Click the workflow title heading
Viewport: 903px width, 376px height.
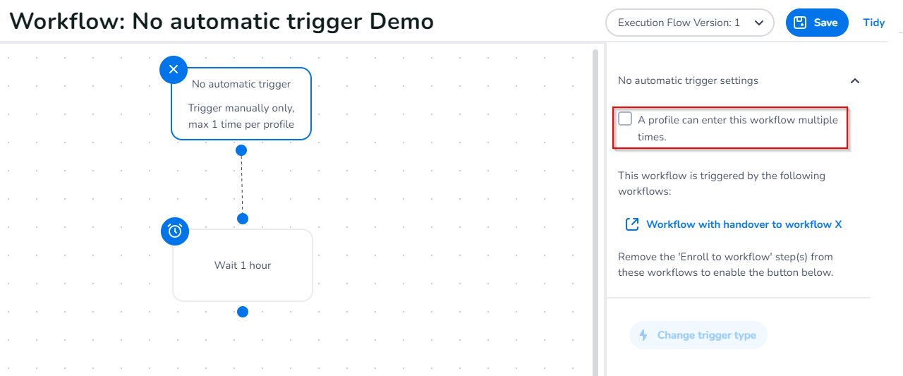[x=222, y=21]
